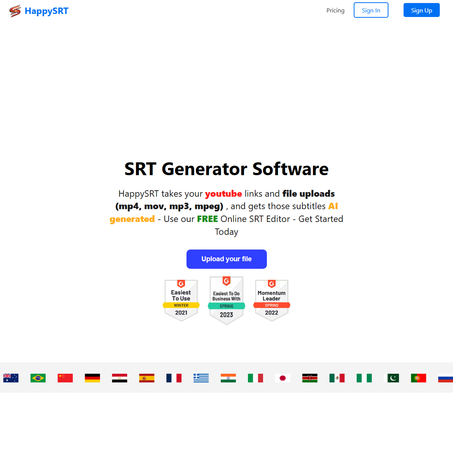Choose the Brazil flag

tap(38, 378)
